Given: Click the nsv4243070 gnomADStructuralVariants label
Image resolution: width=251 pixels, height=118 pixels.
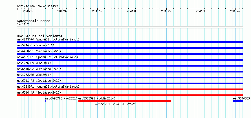Looking at the screenshot, I should coord(48,39).
